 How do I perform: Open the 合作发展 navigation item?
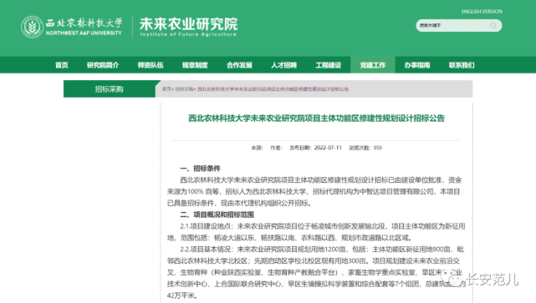pos(239,65)
